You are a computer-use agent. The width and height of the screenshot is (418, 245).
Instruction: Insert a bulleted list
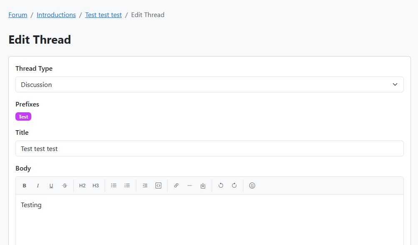pyautogui.click(x=113, y=185)
